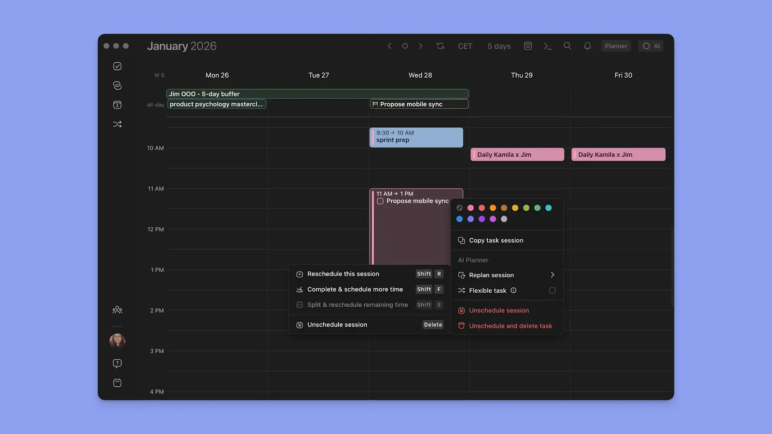The width and height of the screenshot is (772, 434).
Task: Click the Planner button
Action: (x=616, y=46)
